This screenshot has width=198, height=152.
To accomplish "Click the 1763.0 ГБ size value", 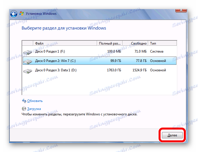I will pyautogui.click(x=114, y=70).
